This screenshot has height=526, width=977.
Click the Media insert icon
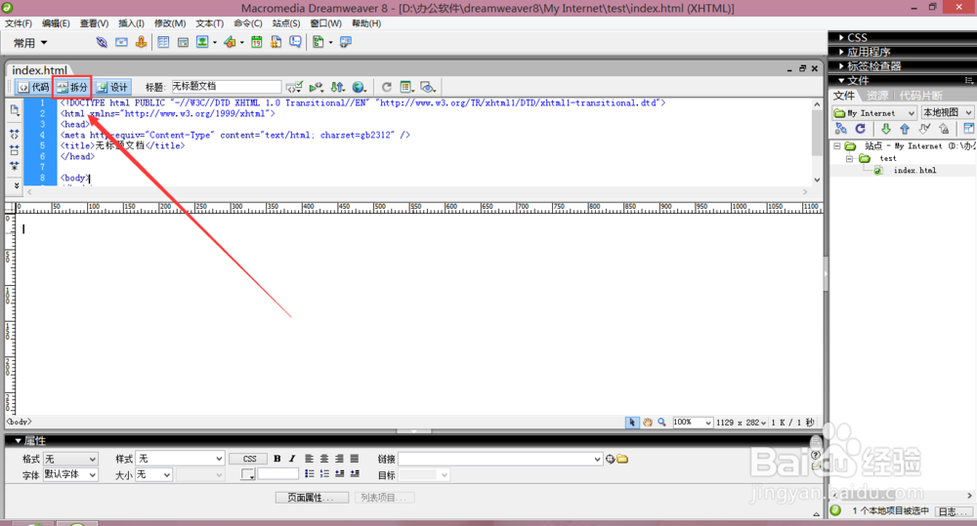230,42
